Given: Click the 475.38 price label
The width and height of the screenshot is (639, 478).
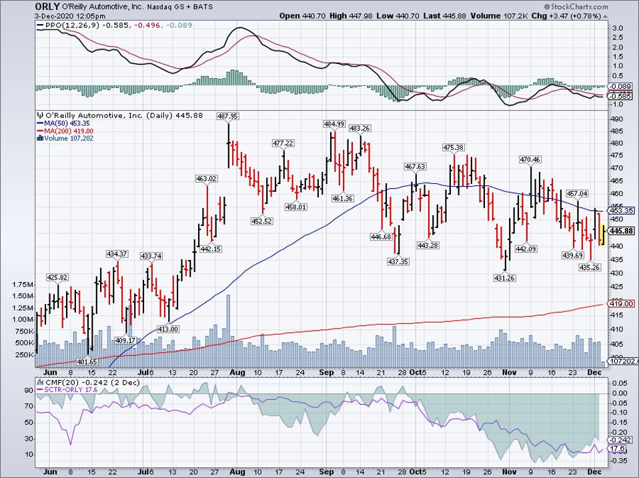Looking at the screenshot, I should [x=453, y=147].
